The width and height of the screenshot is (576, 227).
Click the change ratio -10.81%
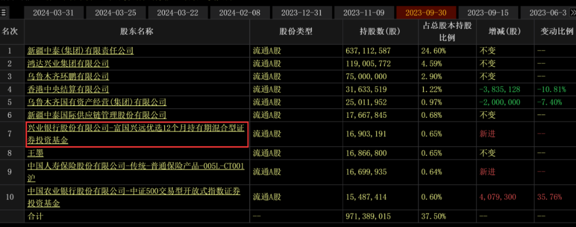coord(551,90)
